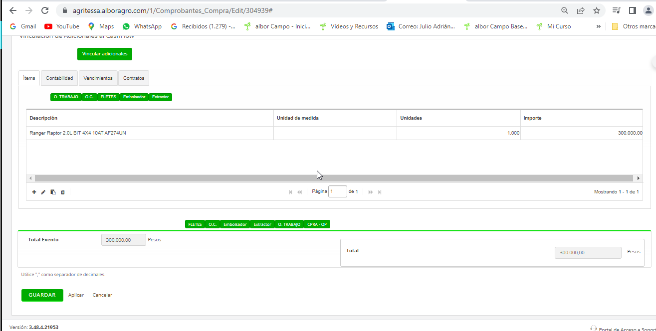
Task: Click Cancelar link
Action: click(x=102, y=295)
